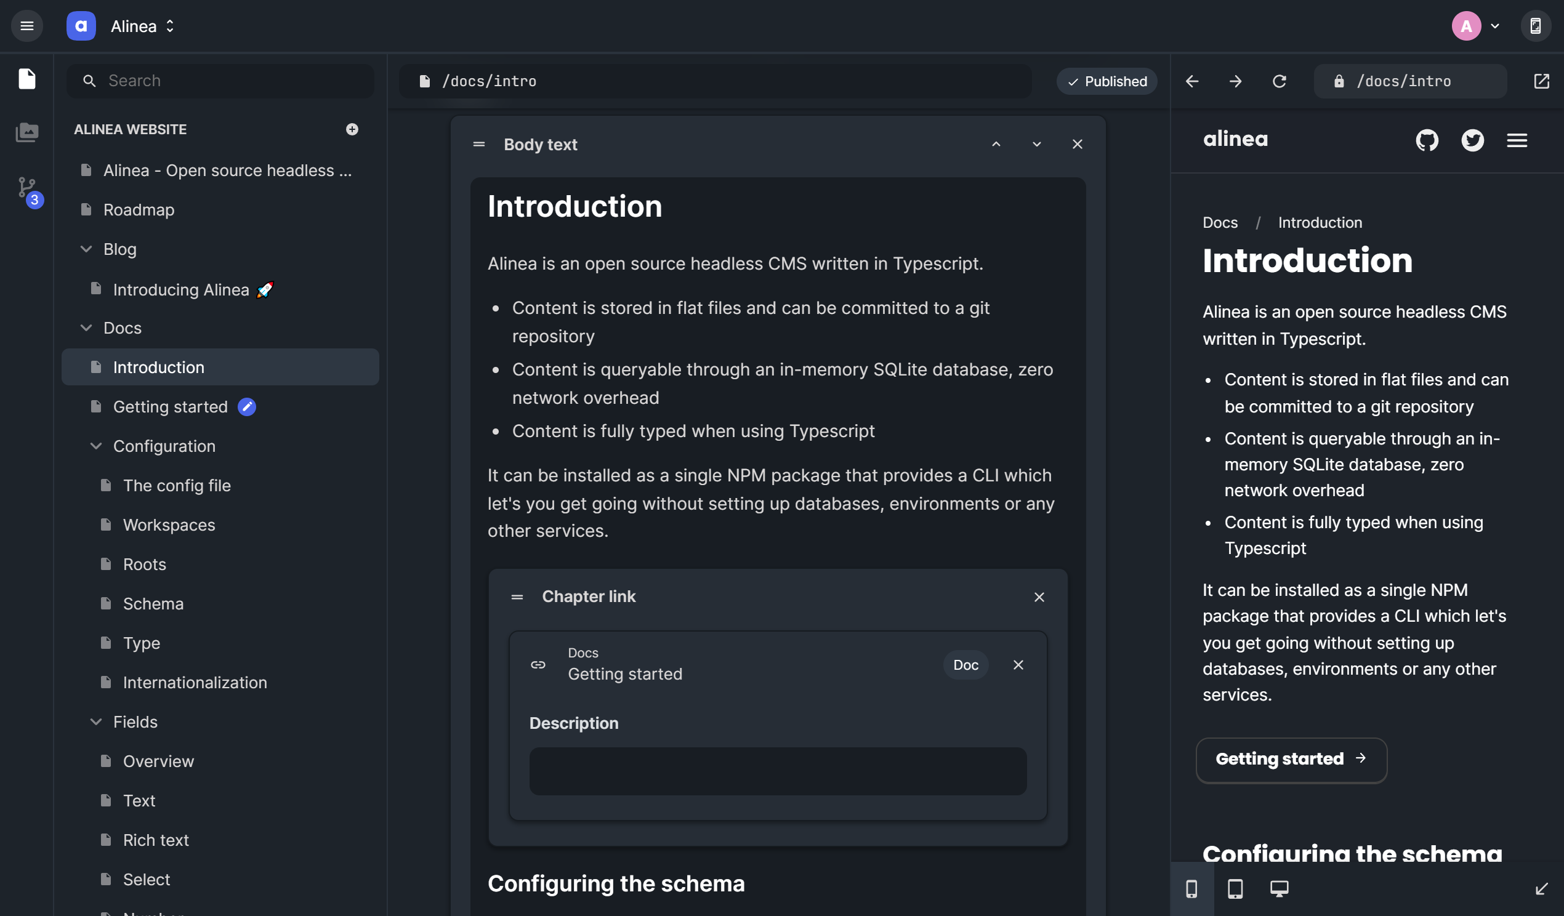1564x916 pixels.
Task: Open the Select field page
Action: (220, 879)
